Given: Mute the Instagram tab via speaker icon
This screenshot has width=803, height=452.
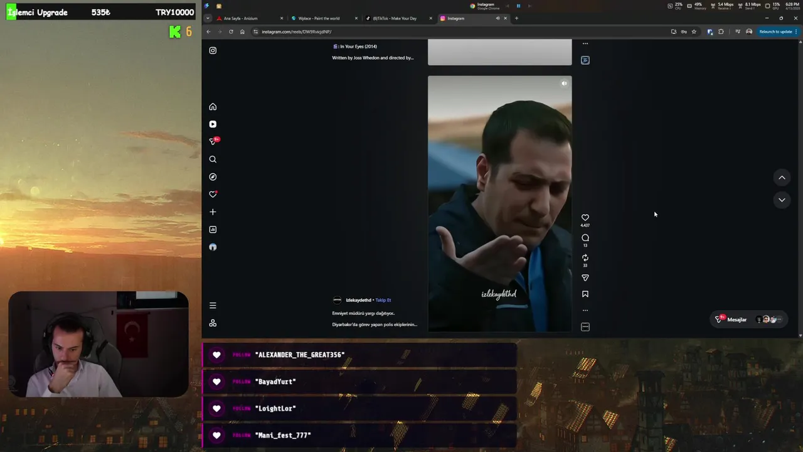Looking at the screenshot, I should (497, 18).
